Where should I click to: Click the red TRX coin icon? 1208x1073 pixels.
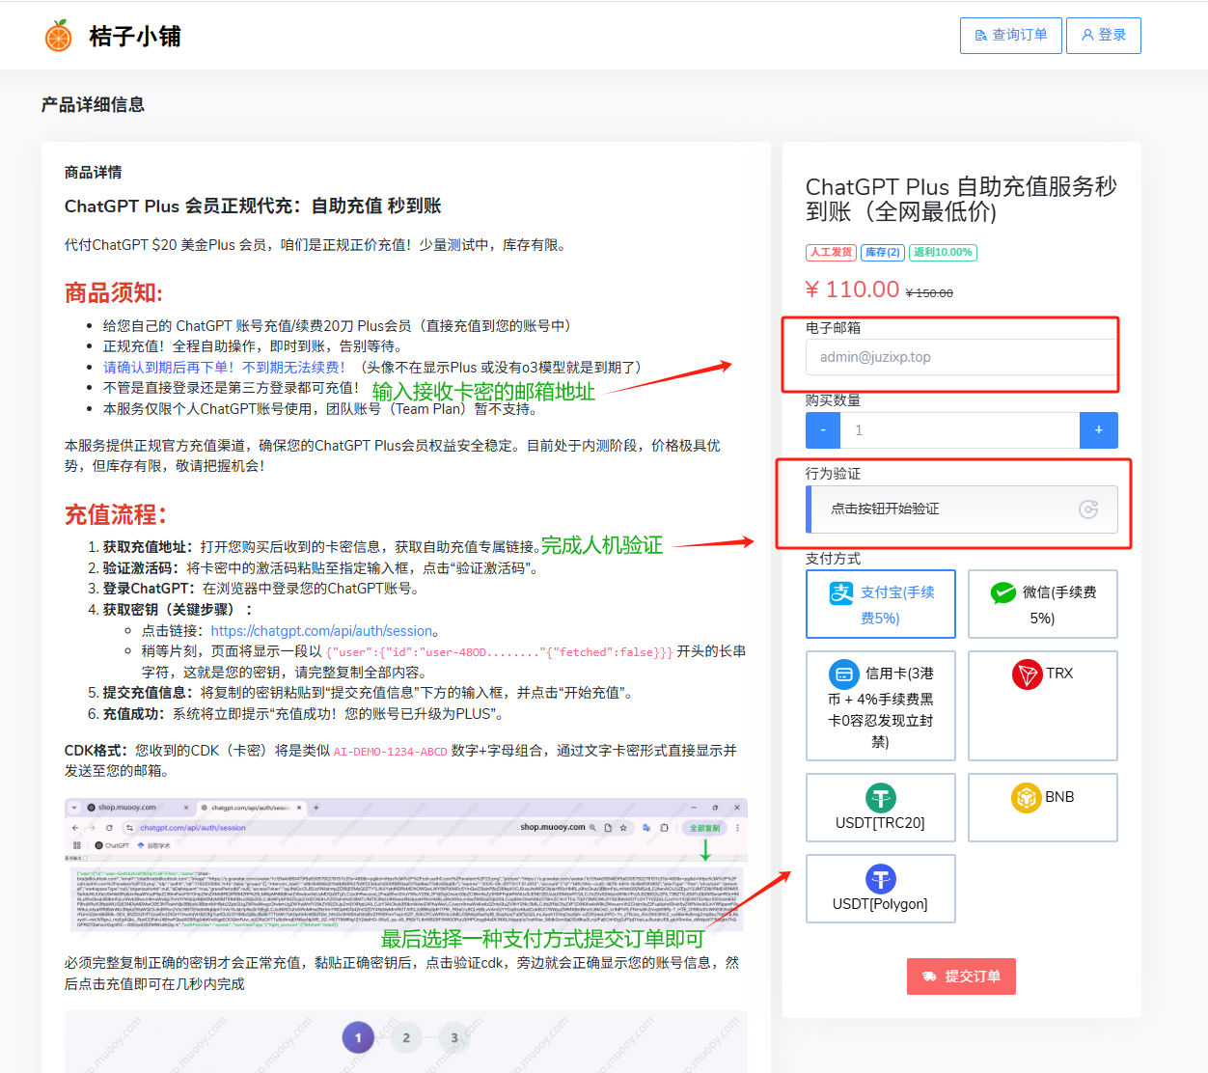point(1028,674)
